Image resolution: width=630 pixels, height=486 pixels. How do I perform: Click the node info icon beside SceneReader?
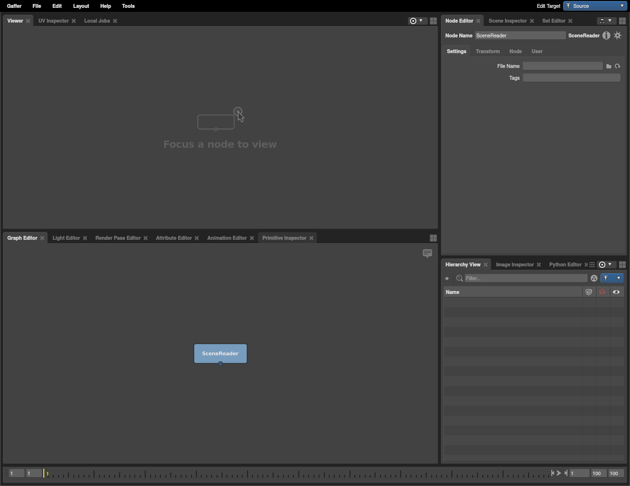click(x=606, y=35)
